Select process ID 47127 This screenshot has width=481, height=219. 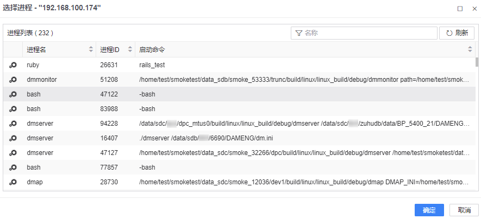109,153
